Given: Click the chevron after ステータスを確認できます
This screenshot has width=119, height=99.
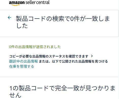Looking at the screenshot, I should coord(92,56).
